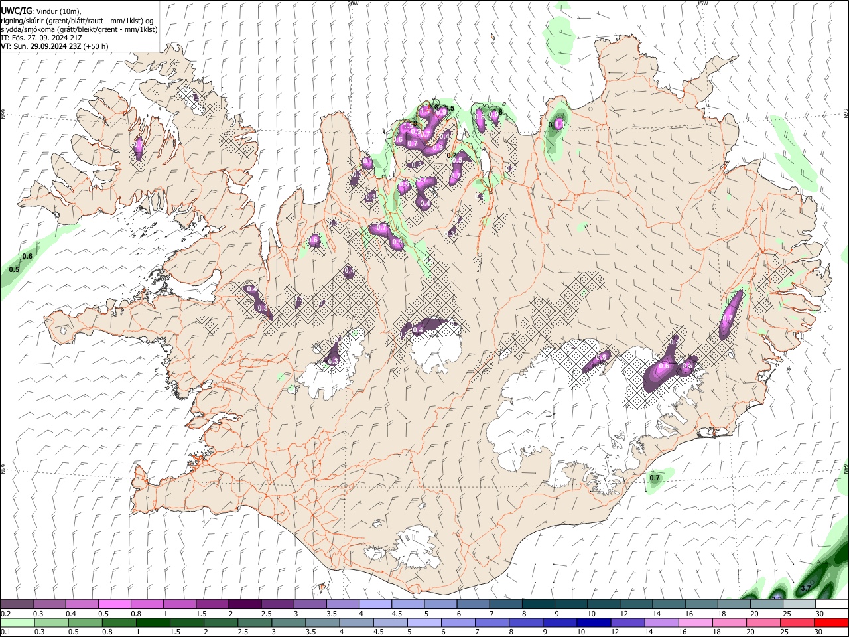This screenshot has width=849, height=637.
Task: Select the pale gray snow swatch between 25 and 30
Action: 799,604
